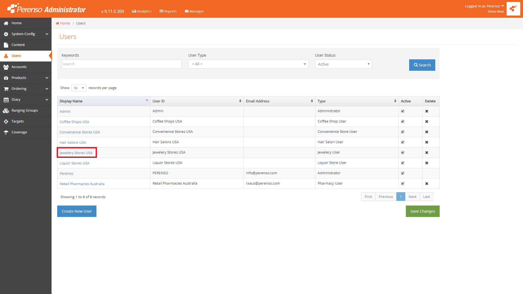523x294 pixels.
Task: Click the Accounts people icon in sidebar
Action: [6, 67]
